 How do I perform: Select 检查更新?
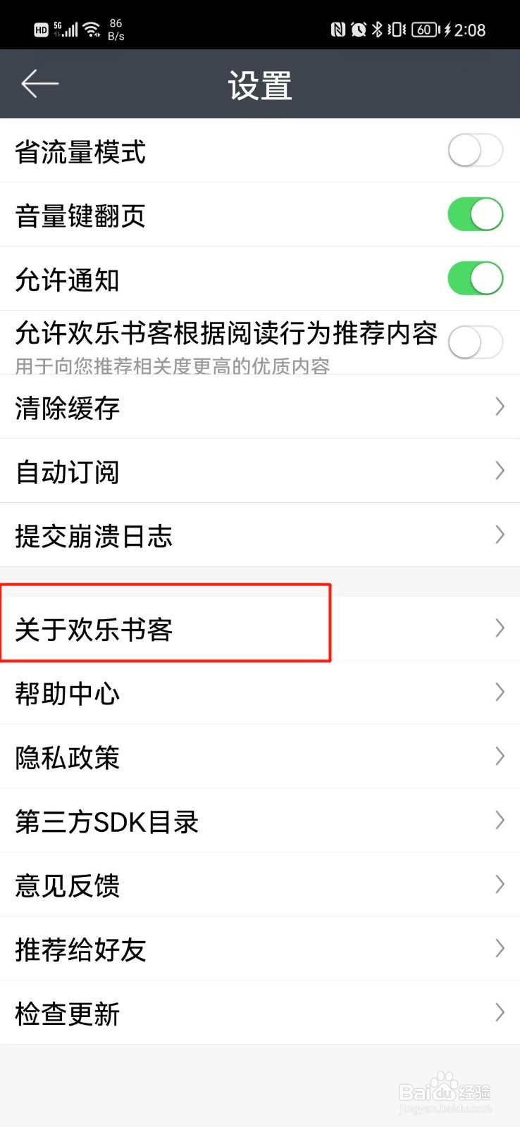(x=260, y=1013)
